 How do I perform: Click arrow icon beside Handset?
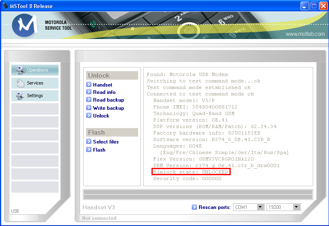click(89, 85)
